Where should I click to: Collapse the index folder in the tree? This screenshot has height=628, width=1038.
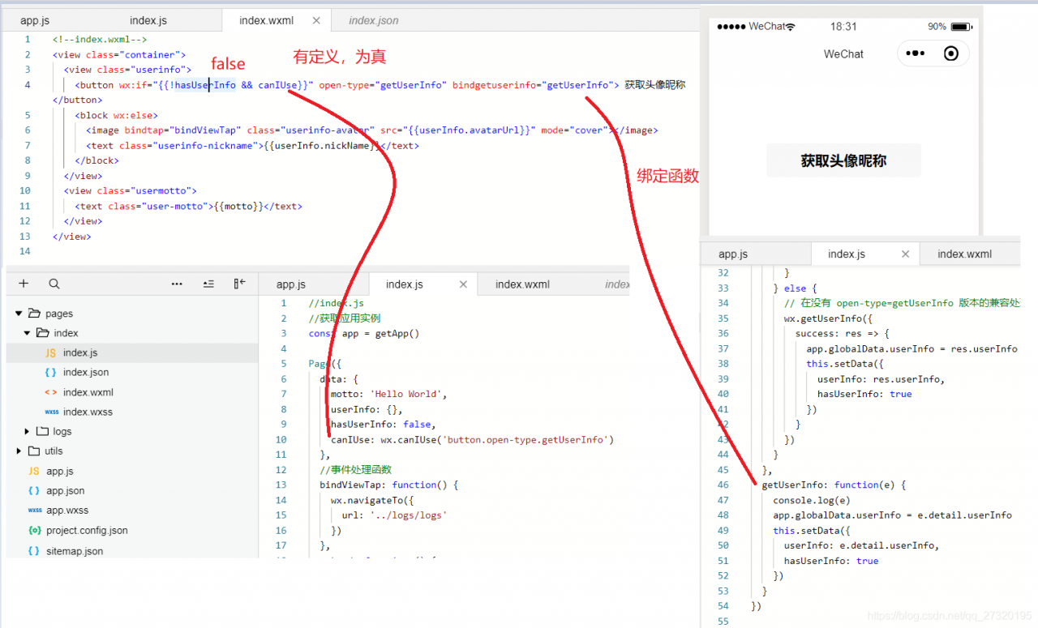(x=28, y=333)
